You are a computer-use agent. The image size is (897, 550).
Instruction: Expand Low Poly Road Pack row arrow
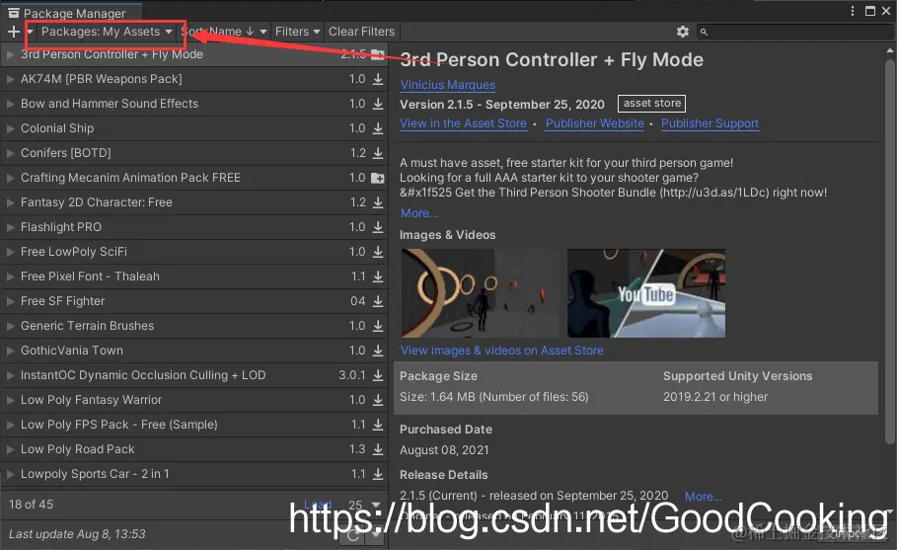10,449
